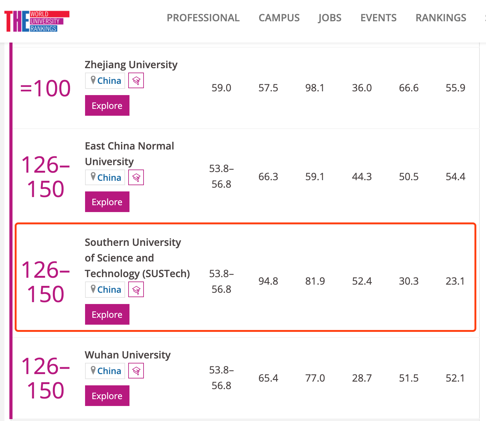The image size is (486, 421).
Task: Click location pin icon in Wuhan University's China tag
Action: [x=93, y=370]
